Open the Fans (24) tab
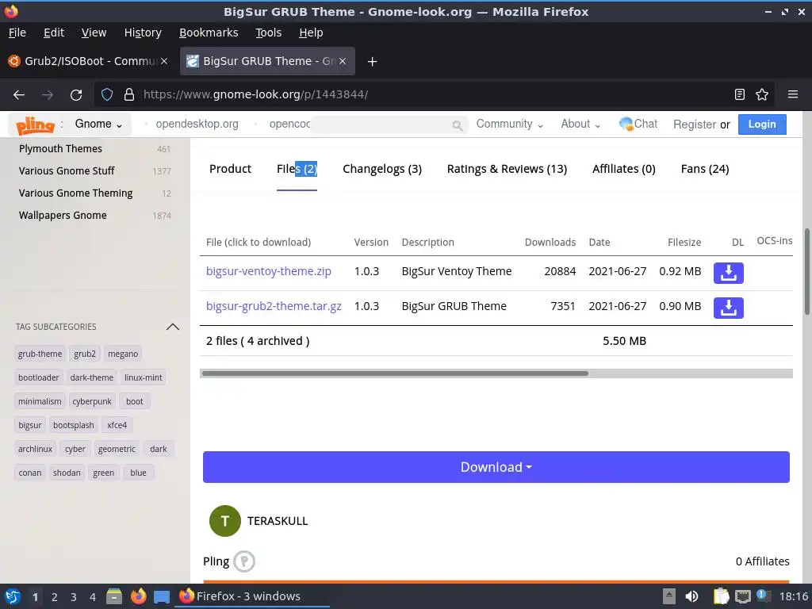The image size is (812, 609). coord(705,169)
